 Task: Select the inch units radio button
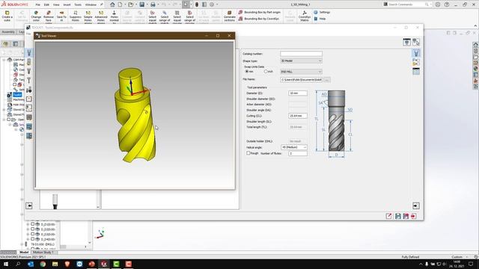[266, 72]
